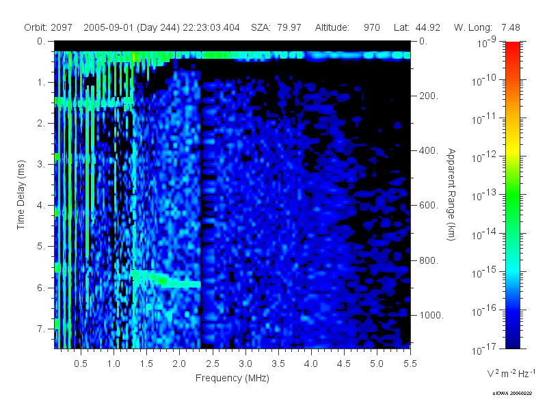The height and width of the screenshot is (410, 547).
Task: Click the red top of the color bar
Action: point(513,47)
